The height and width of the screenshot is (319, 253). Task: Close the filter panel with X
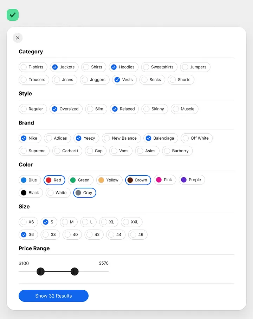(18, 38)
